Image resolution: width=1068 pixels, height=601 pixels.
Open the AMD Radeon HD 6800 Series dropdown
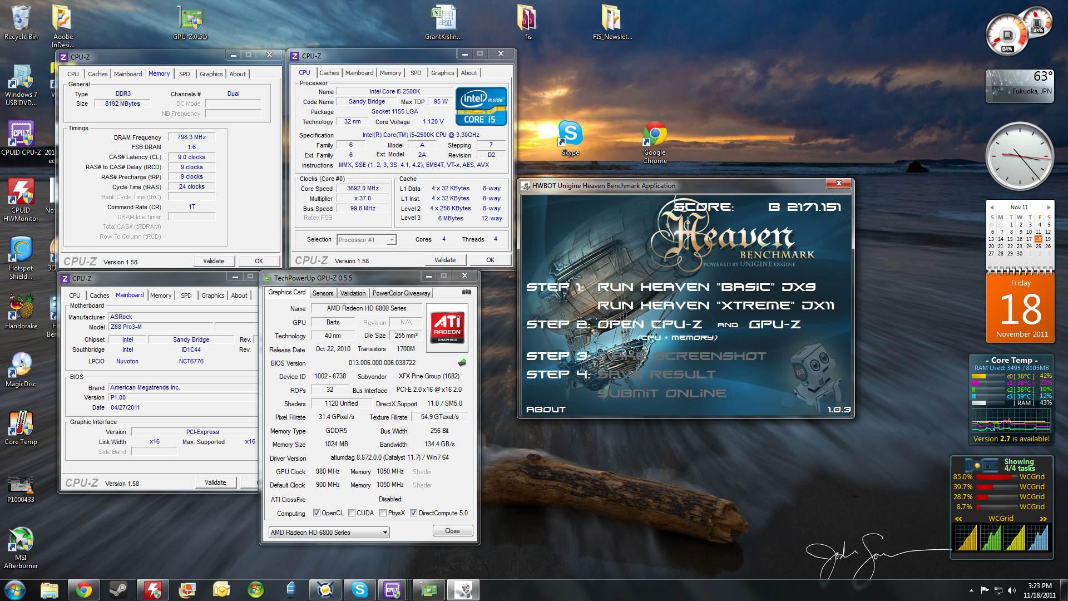[329, 533]
